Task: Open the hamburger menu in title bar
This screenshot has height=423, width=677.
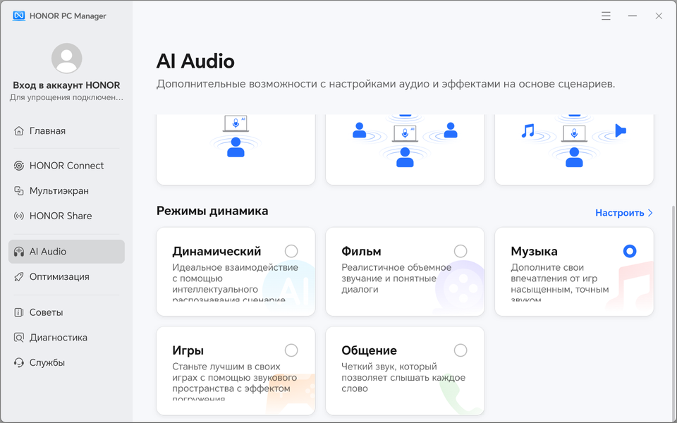Action: [x=606, y=16]
